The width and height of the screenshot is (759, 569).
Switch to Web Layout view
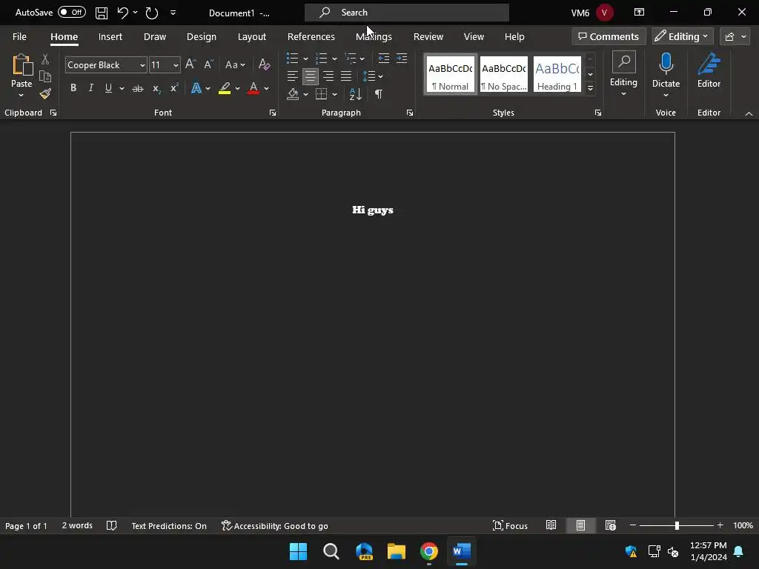pyautogui.click(x=611, y=525)
